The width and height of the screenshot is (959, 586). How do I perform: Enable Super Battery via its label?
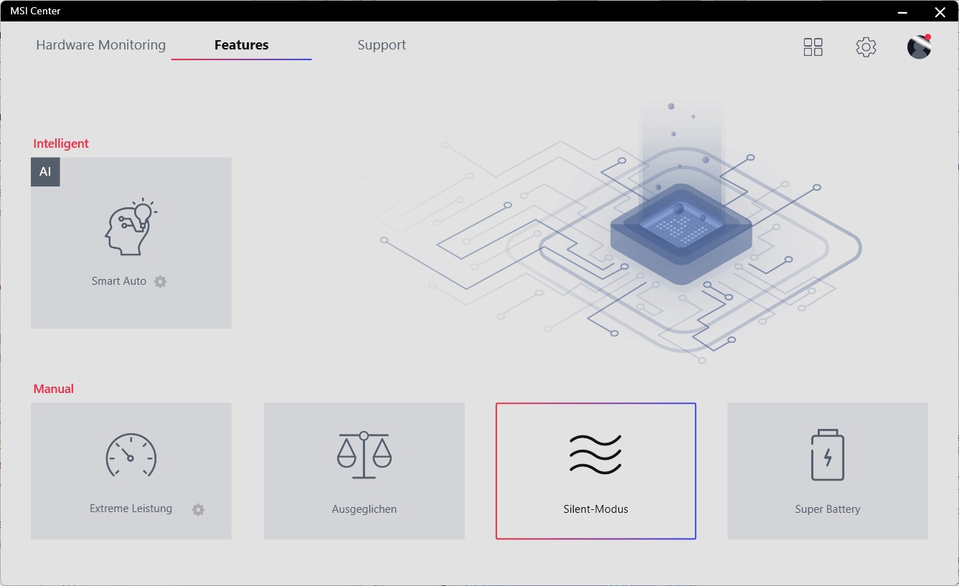click(x=827, y=509)
